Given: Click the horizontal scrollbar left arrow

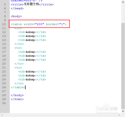Looking at the screenshot, I should tap(2, 115).
